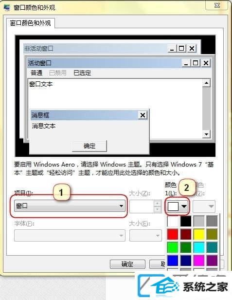Click the inactive window preview maximize icon
This screenshot has width=232, height=300.
(x=181, y=48)
